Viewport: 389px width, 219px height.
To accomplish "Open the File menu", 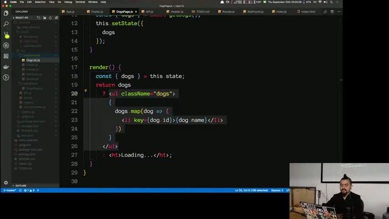I will point(22,2).
